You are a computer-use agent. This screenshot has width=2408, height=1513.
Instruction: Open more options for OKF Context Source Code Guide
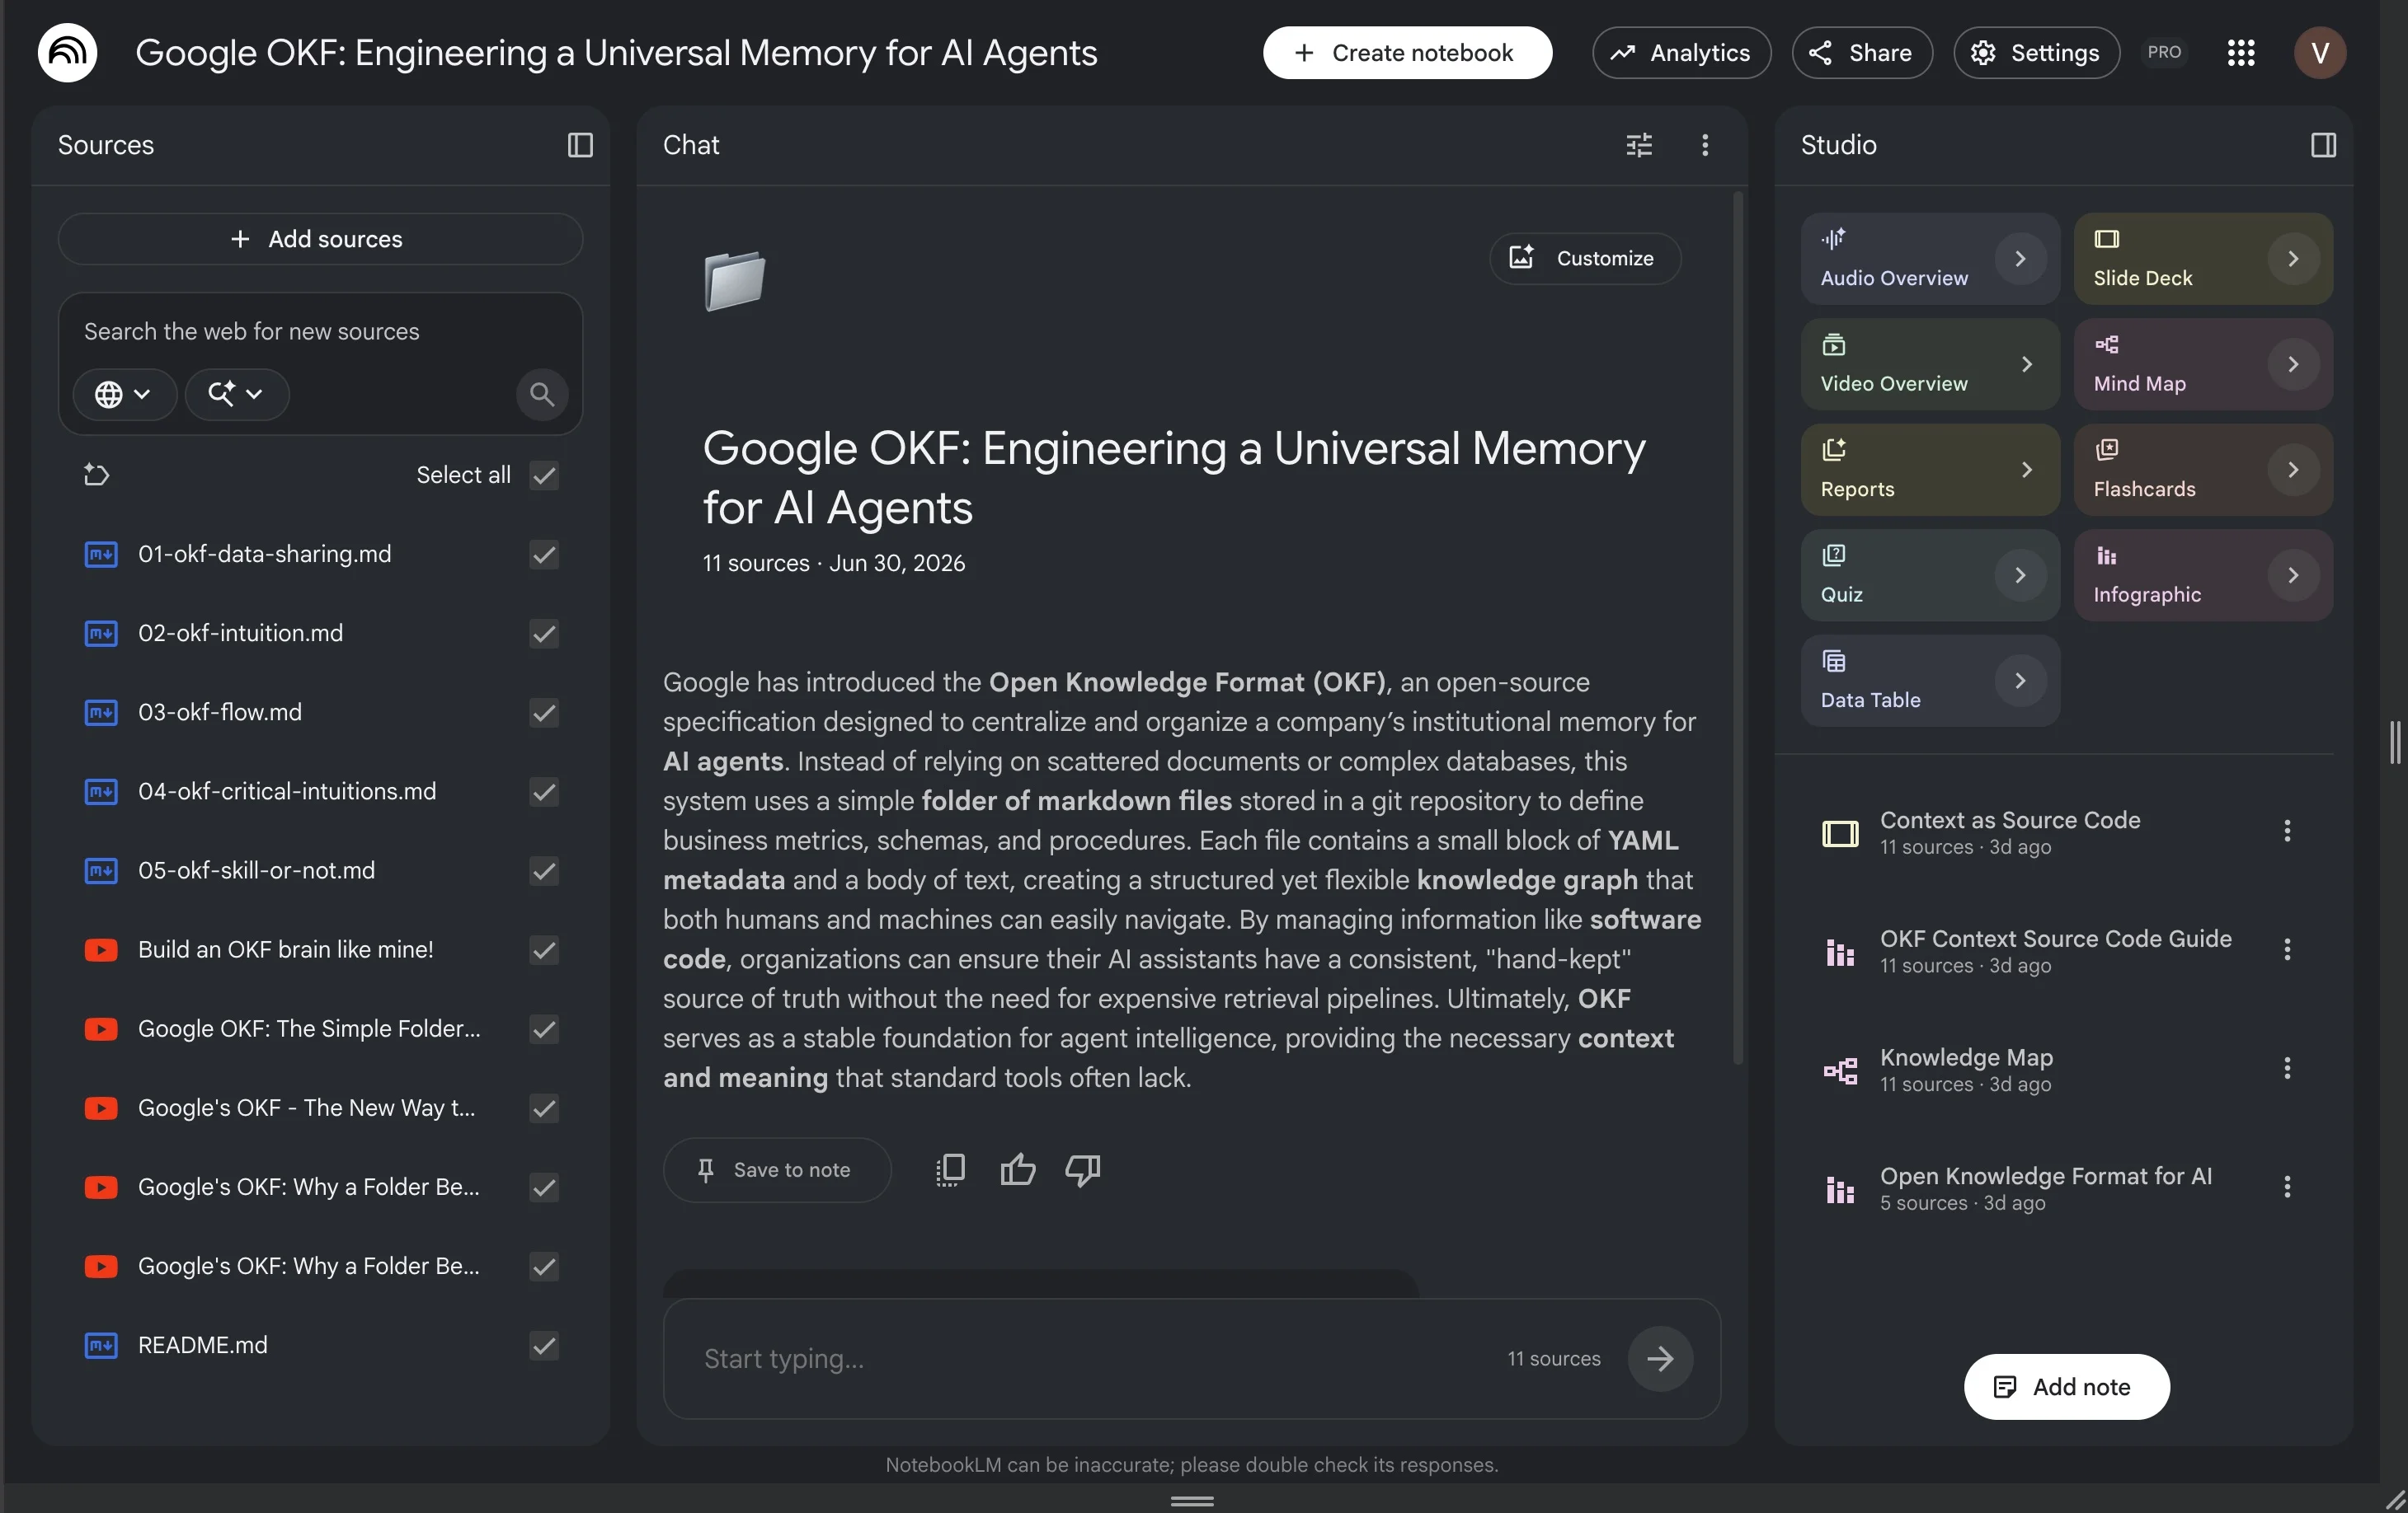tap(2286, 950)
